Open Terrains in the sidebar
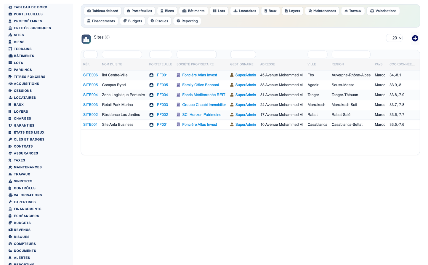This screenshot has height=265, width=428. pos(23,49)
